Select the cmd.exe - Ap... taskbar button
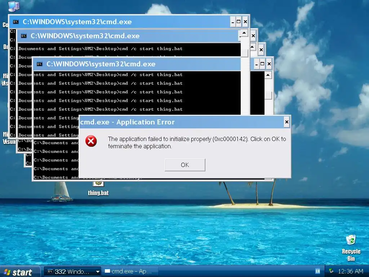The image size is (369, 277). pos(130,272)
